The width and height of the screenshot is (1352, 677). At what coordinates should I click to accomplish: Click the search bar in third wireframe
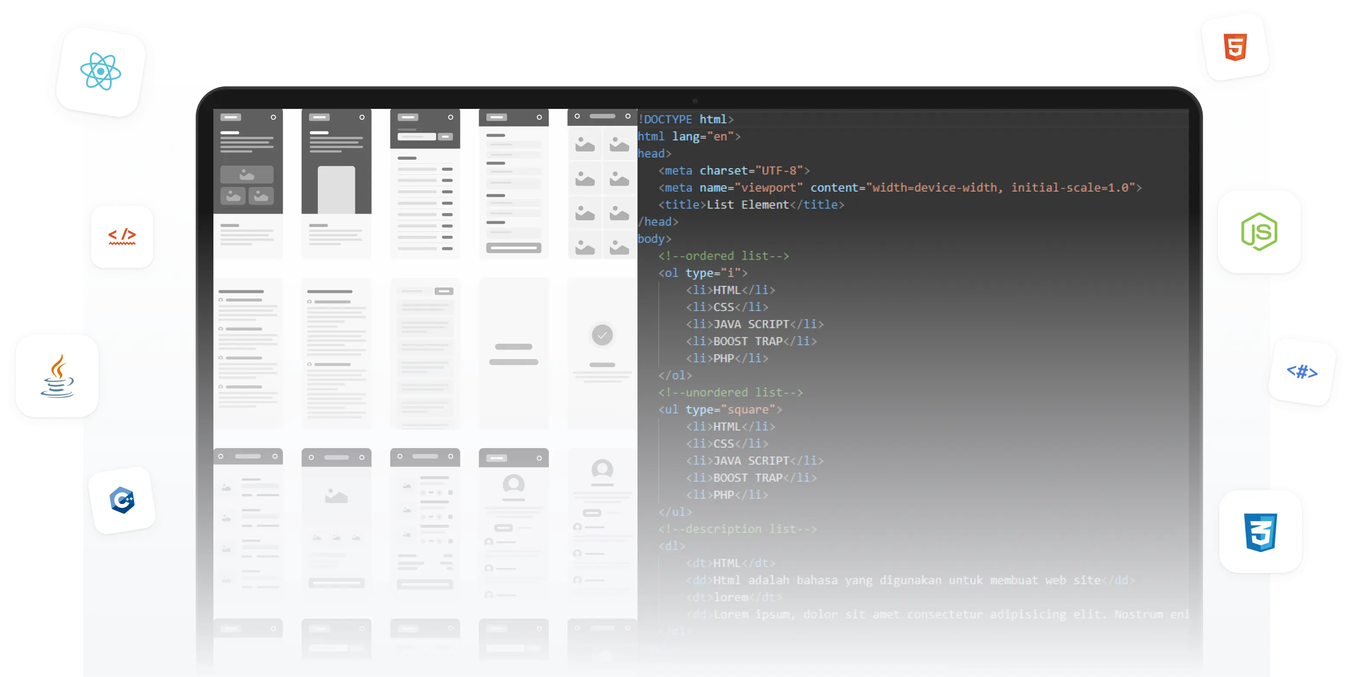417,137
